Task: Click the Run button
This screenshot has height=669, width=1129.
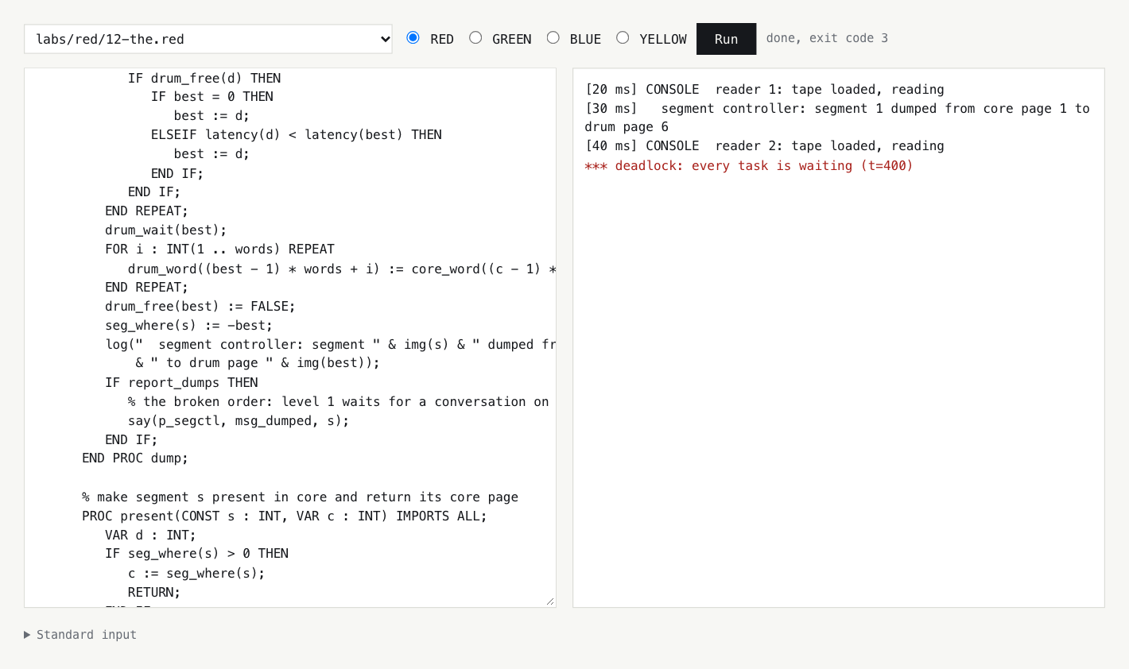Action: (x=726, y=39)
